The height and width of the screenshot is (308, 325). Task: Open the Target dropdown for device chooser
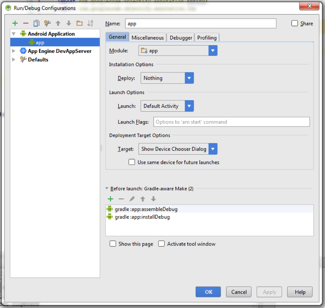[x=178, y=149]
